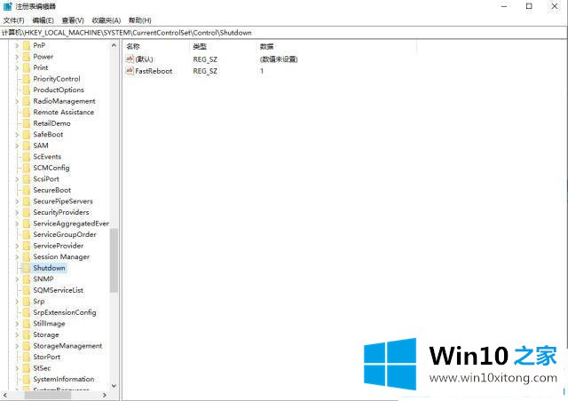Select the SQMServiceList key
Screen dimensions: 568x401
click(59, 290)
